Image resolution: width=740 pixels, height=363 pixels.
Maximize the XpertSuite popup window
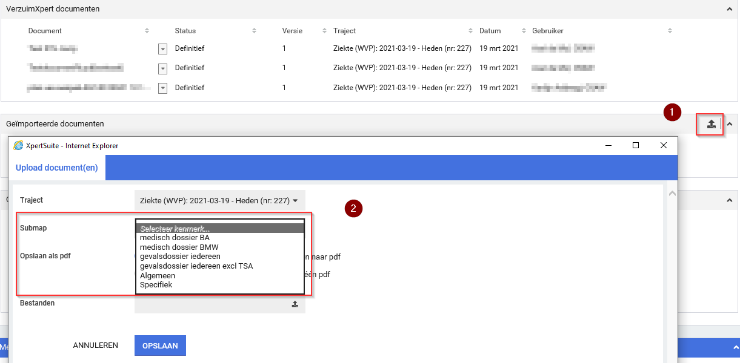pyautogui.click(x=636, y=145)
